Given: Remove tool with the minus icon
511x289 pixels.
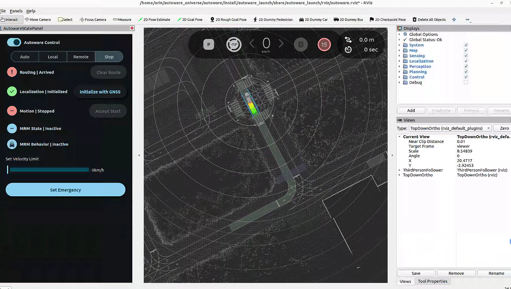Looking at the screenshot, I should tap(467, 19).
